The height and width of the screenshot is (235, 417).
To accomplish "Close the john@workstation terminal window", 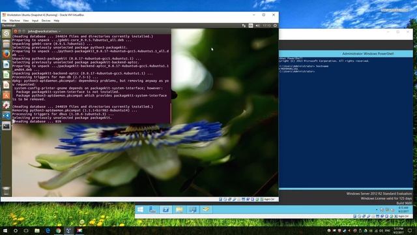I will 16,31.
